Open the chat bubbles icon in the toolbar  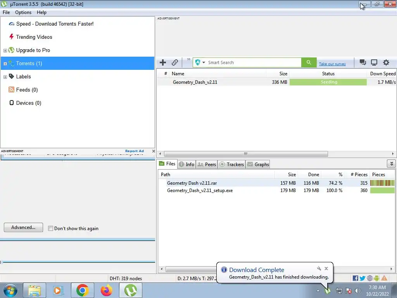[363, 62]
